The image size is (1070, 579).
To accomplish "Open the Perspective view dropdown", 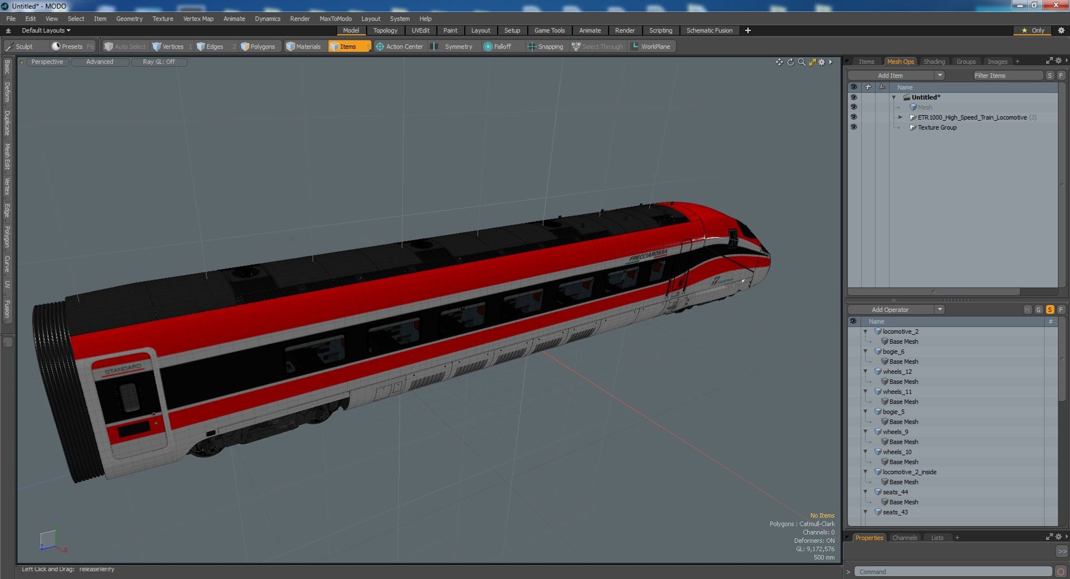I will (47, 62).
